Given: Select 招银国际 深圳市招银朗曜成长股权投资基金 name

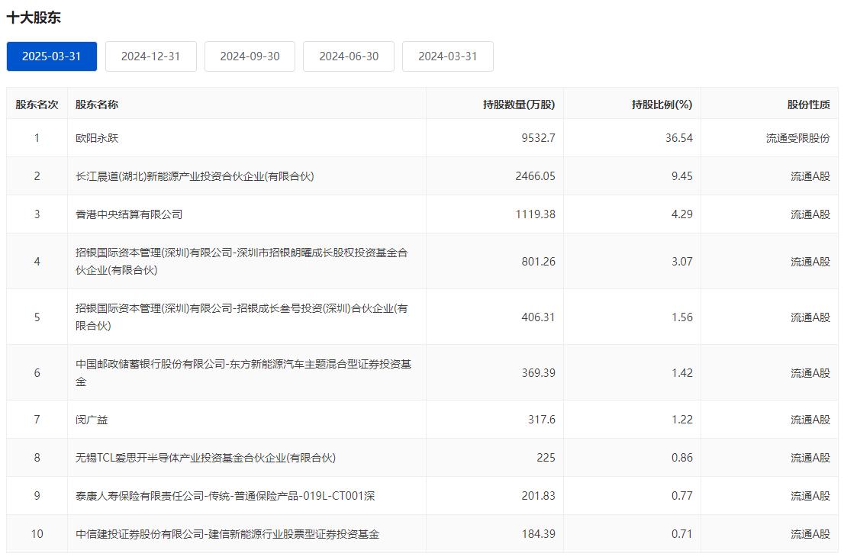Looking at the screenshot, I should pyautogui.click(x=242, y=261).
